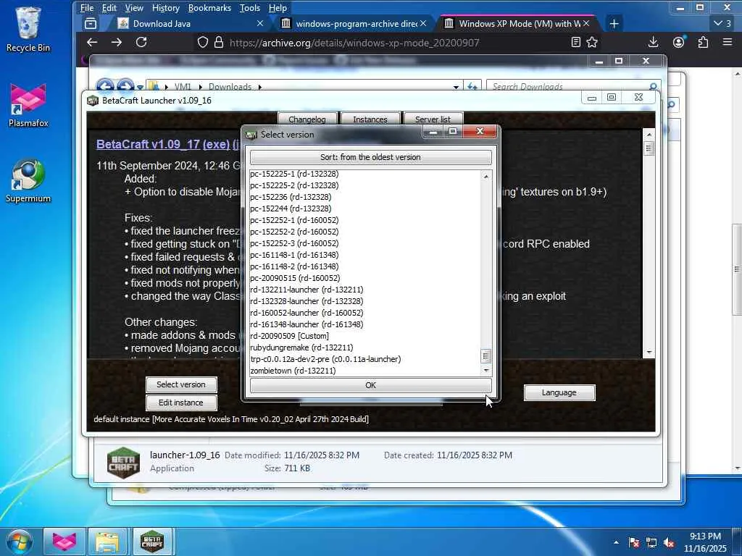Open the browser account menu icon
This screenshot has height=556, width=742.
678,43
